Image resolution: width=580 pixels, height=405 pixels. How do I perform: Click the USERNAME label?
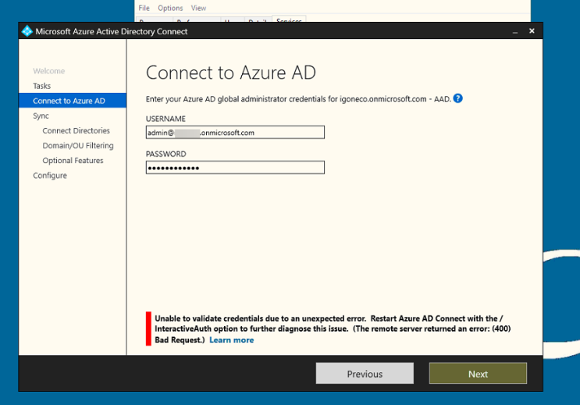165,119
